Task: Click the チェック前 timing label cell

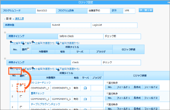Action: click(122, 36)
